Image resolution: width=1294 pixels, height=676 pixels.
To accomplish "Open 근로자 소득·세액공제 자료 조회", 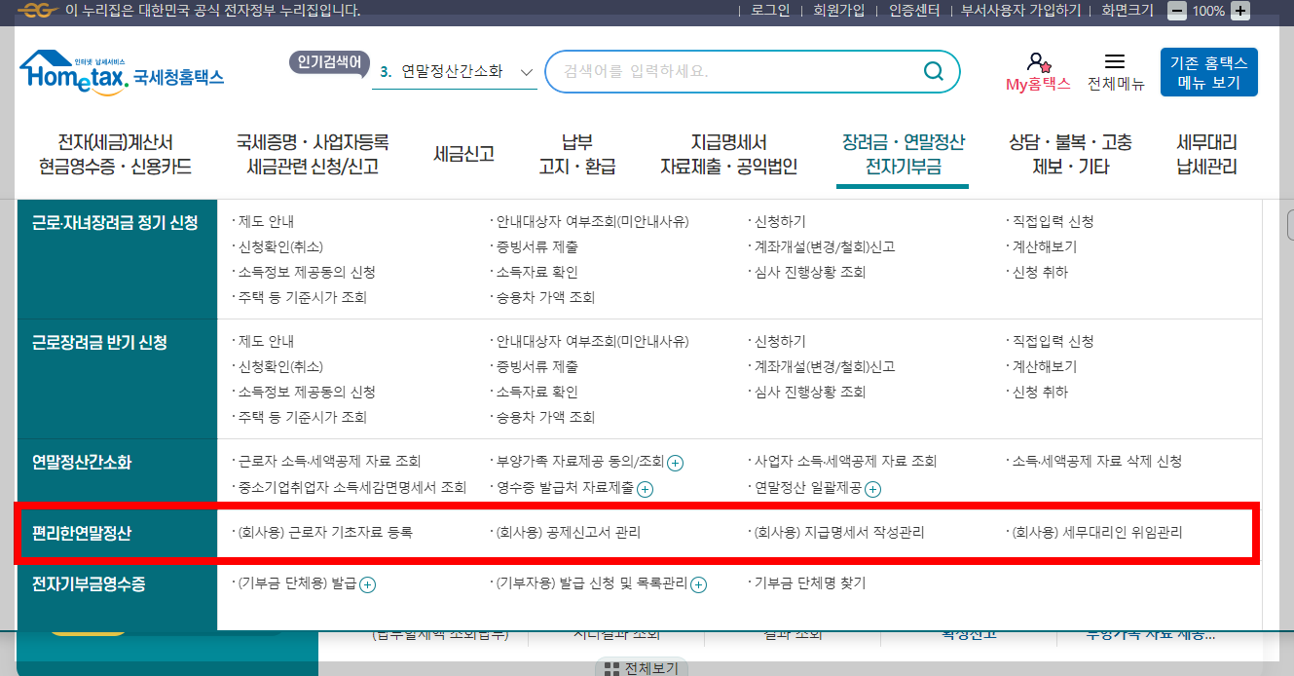I will (x=329, y=462).
